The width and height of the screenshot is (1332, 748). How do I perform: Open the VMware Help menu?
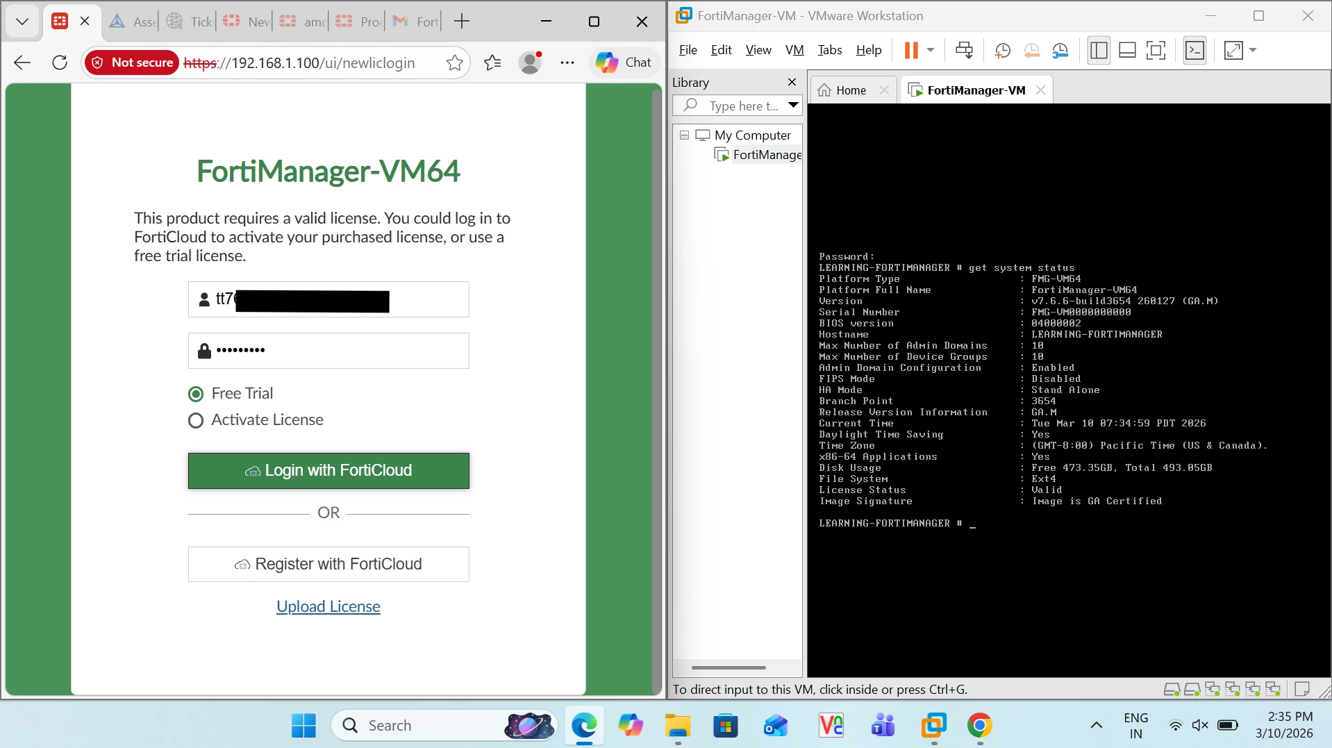click(x=869, y=50)
